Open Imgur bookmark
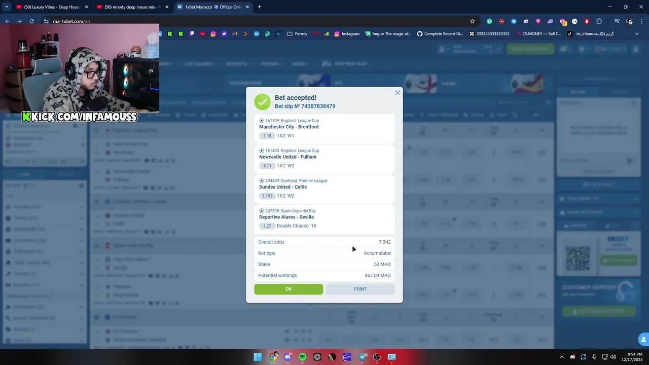Viewport: 649px width, 365px height. [388, 34]
